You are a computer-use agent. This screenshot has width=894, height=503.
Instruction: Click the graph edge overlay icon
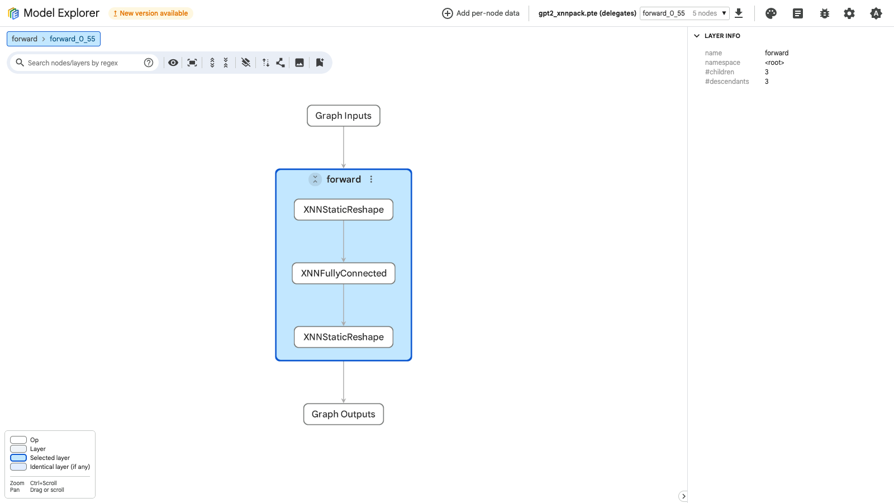pyautogui.click(x=280, y=63)
